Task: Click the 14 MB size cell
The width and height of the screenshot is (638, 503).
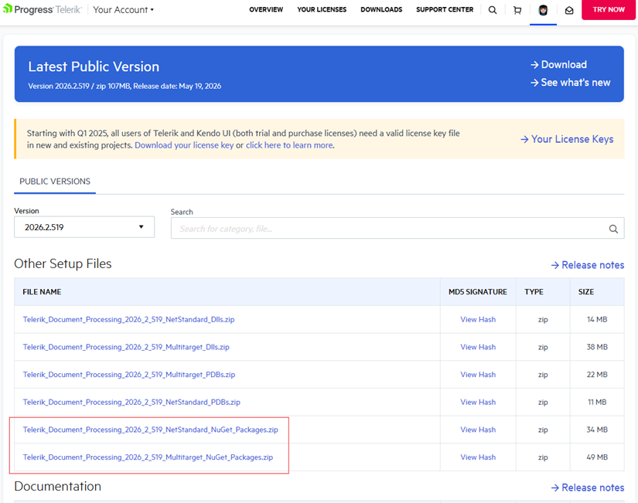Action: click(x=597, y=320)
